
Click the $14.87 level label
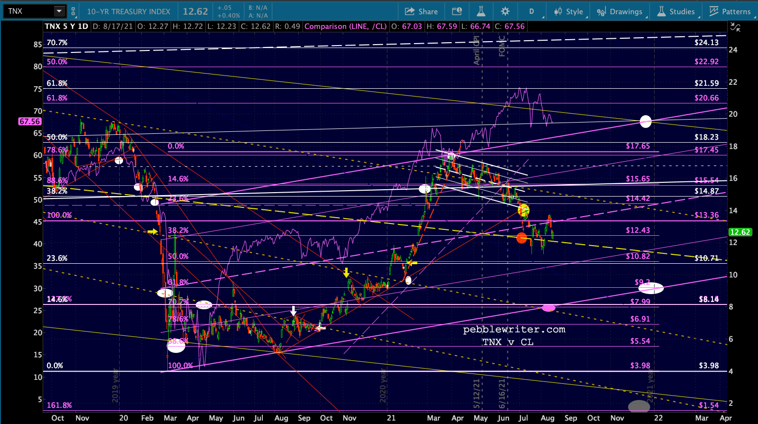[707, 191]
